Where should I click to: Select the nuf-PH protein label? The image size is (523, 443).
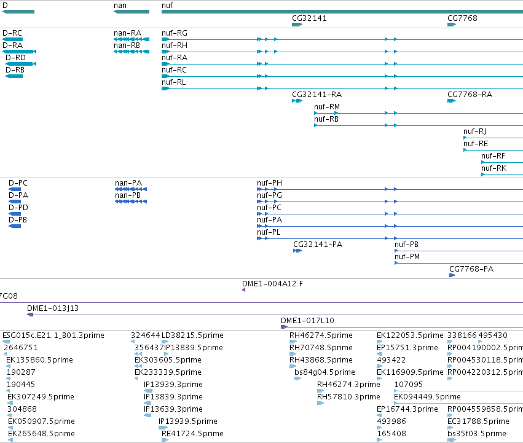pos(270,183)
